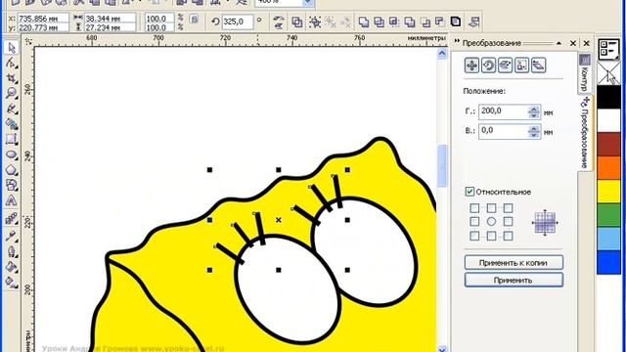Switch to the Контур docker tab
The image size is (626, 352).
585,73
